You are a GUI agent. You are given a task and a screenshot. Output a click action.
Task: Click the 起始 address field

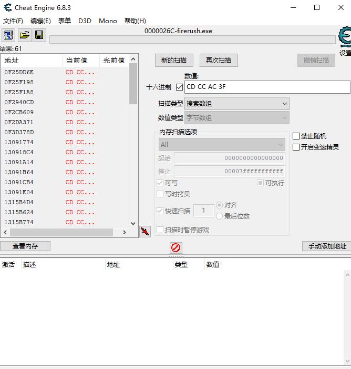[230, 158]
